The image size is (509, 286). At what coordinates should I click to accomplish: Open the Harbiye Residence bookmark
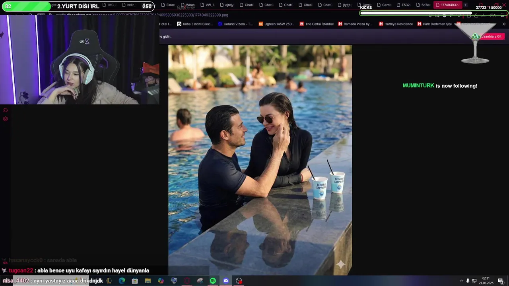point(396,24)
